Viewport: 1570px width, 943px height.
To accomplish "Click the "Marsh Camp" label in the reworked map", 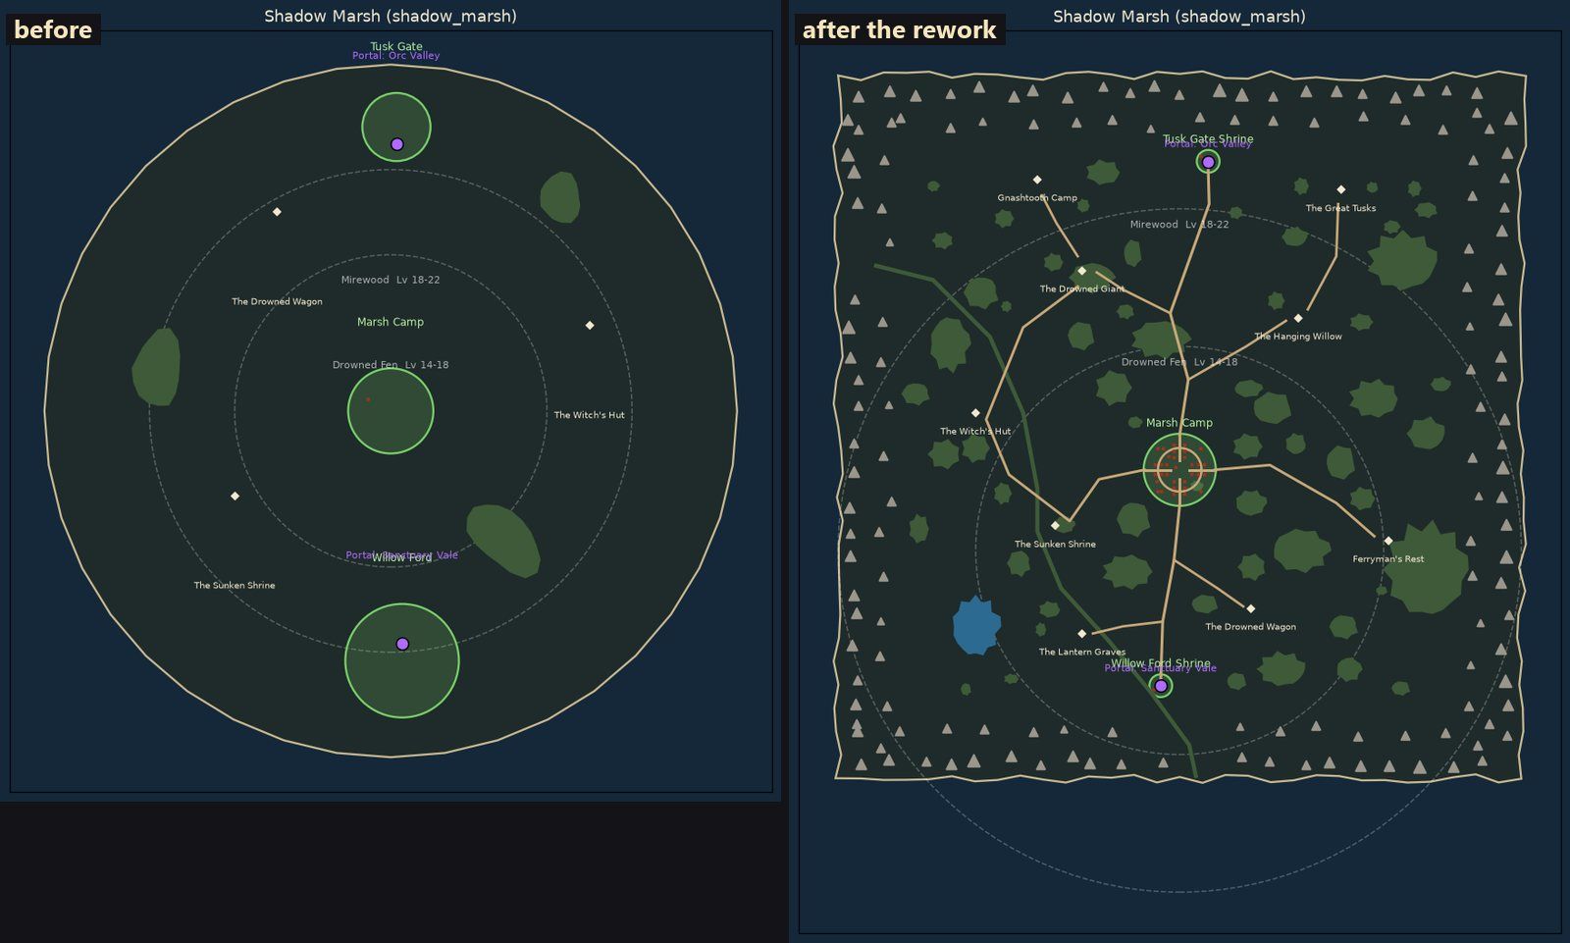I will click(1179, 423).
